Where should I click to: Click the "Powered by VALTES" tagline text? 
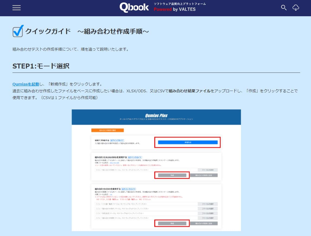174,9
